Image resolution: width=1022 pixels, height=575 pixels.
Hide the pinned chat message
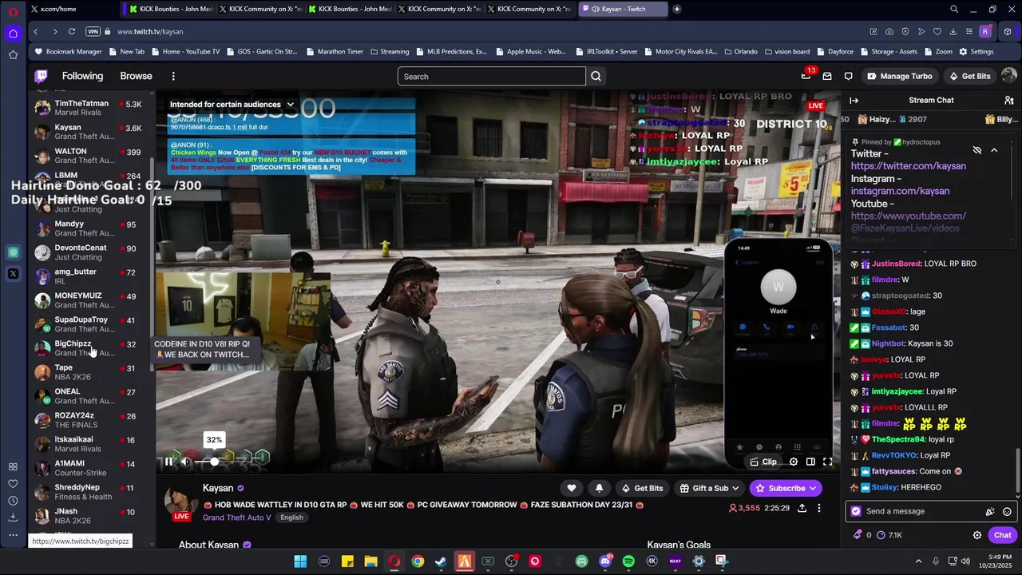(x=976, y=150)
